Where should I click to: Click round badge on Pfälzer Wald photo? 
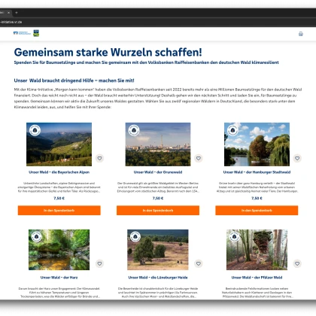pos(234,236)
